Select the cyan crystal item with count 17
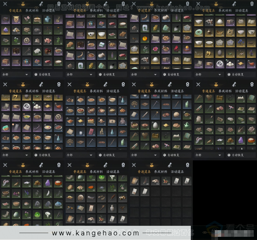257x240 pixels. pyautogui.click(x=6, y=128)
